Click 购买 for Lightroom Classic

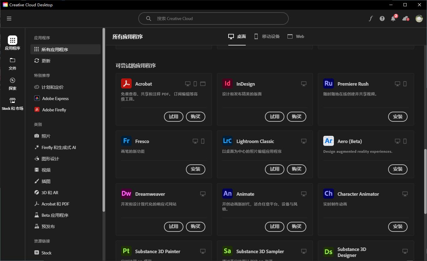(x=297, y=169)
